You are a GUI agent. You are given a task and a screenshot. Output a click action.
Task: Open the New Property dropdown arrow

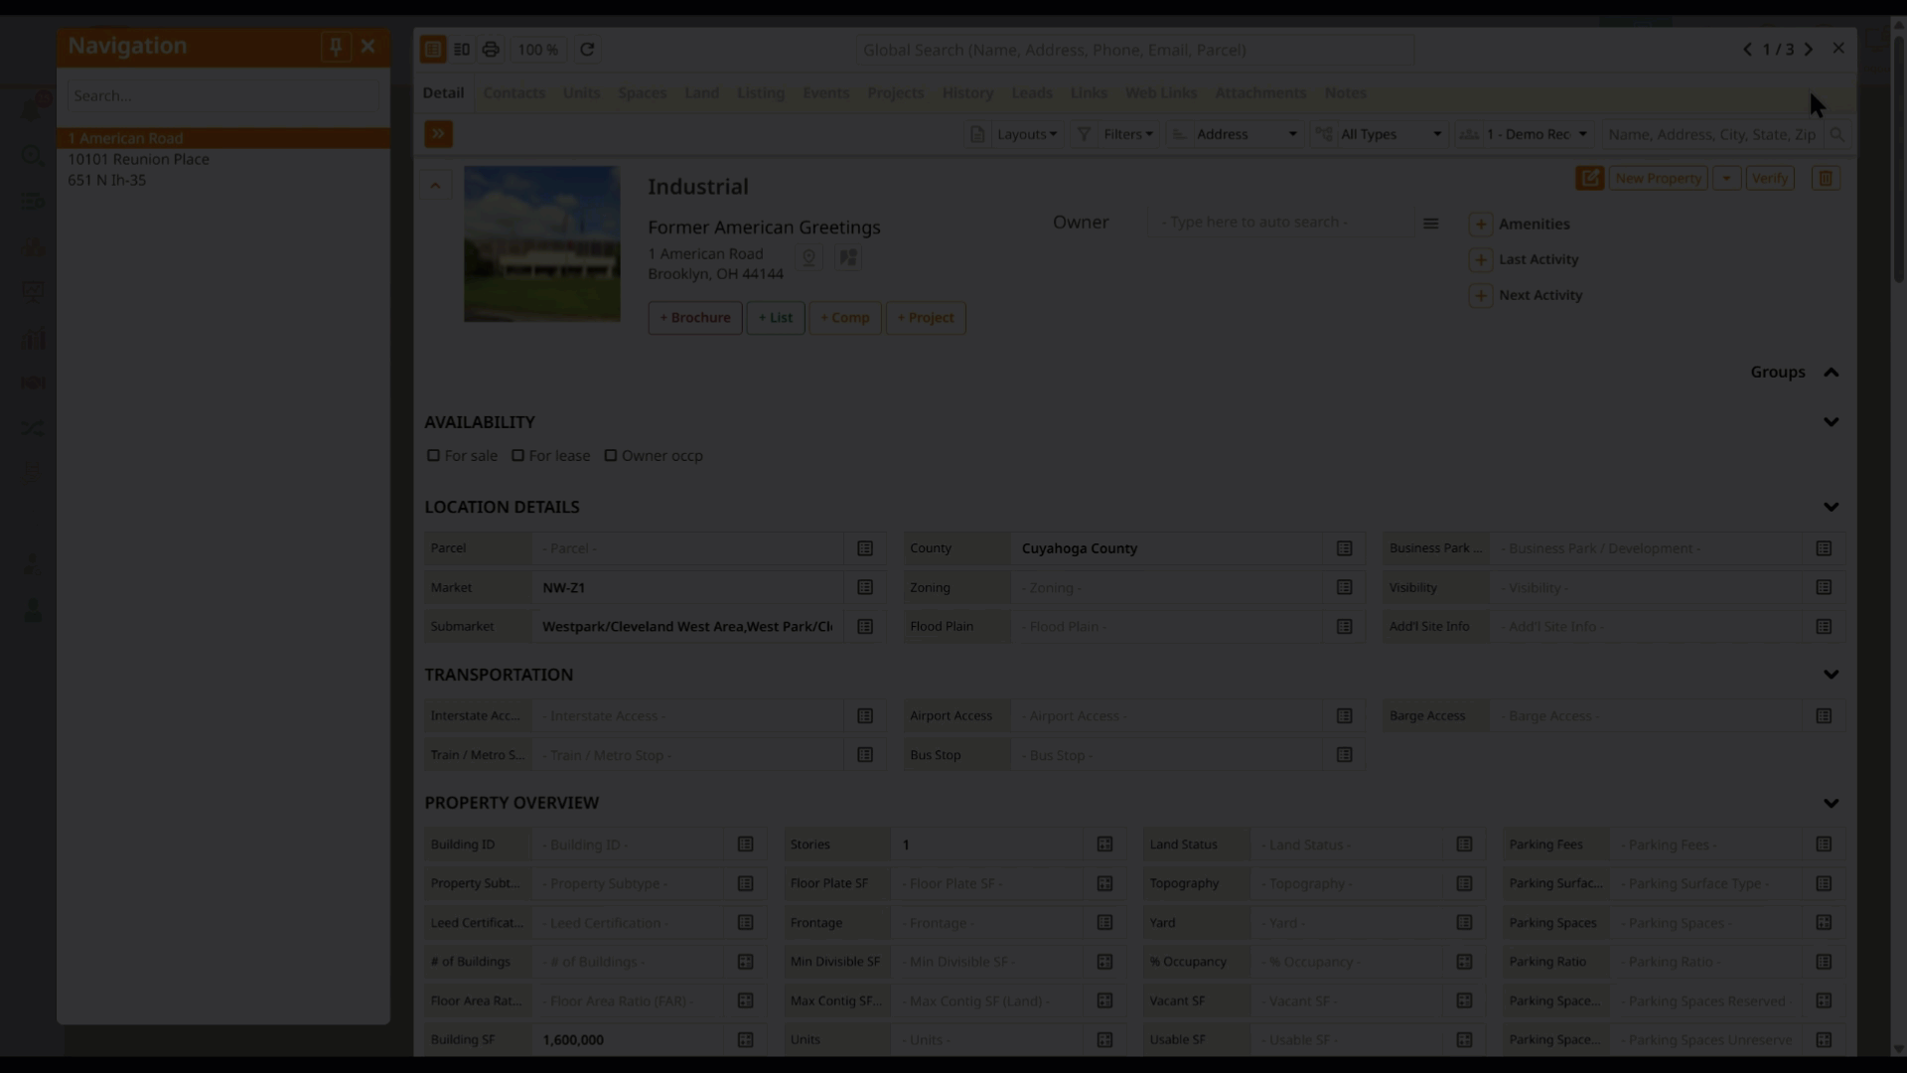tap(1726, 179)
